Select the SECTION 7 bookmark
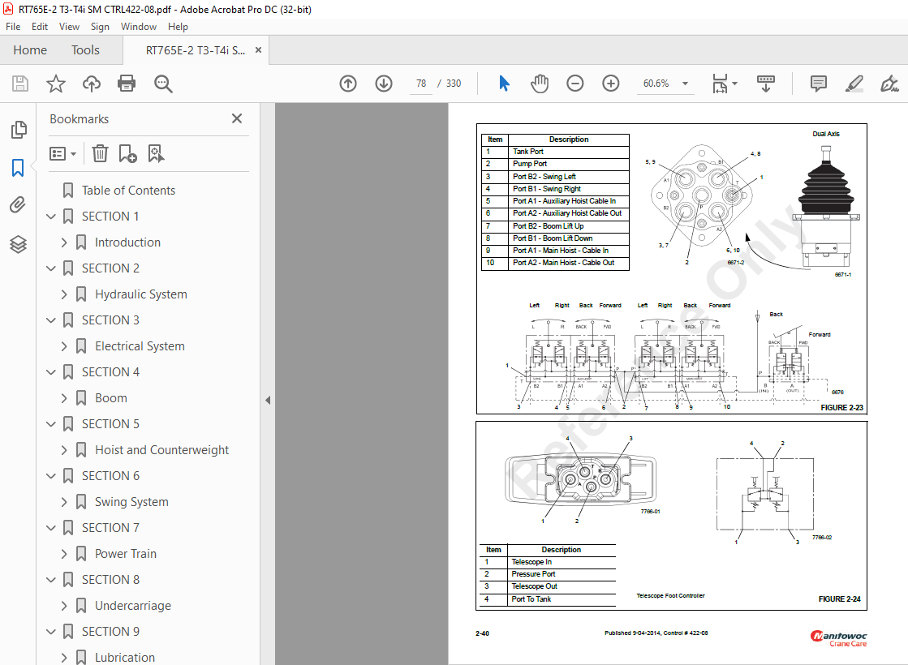The height and width of the screenshot is (665, 908). click(110, 528)
